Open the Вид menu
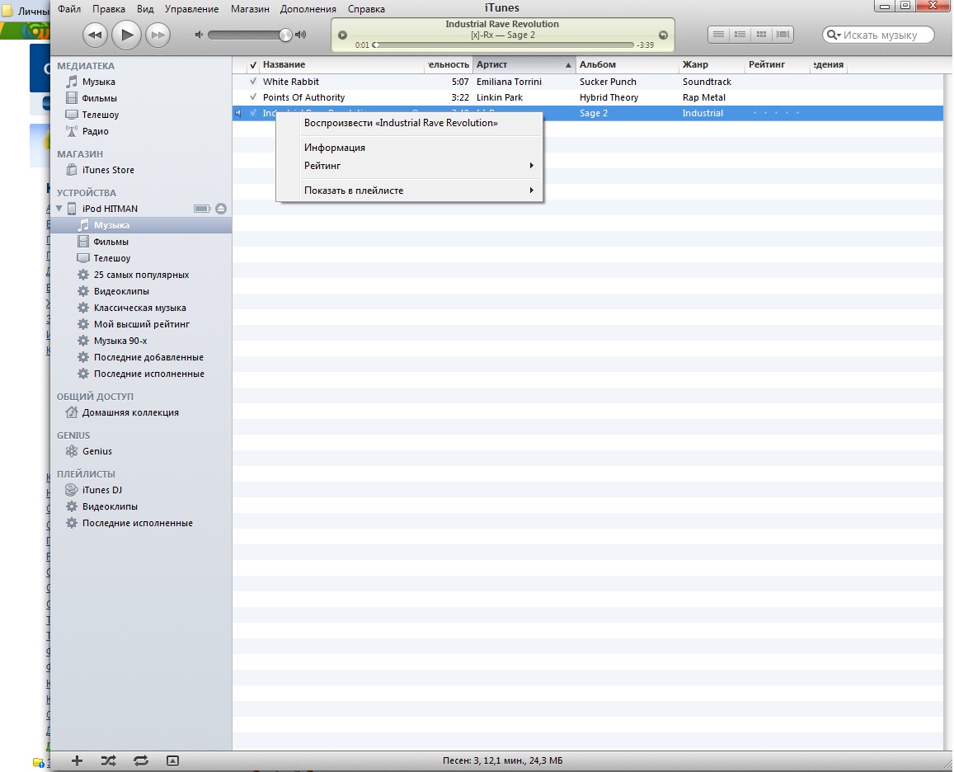Viewport: 954px width, 772px height. click(145, 9)
